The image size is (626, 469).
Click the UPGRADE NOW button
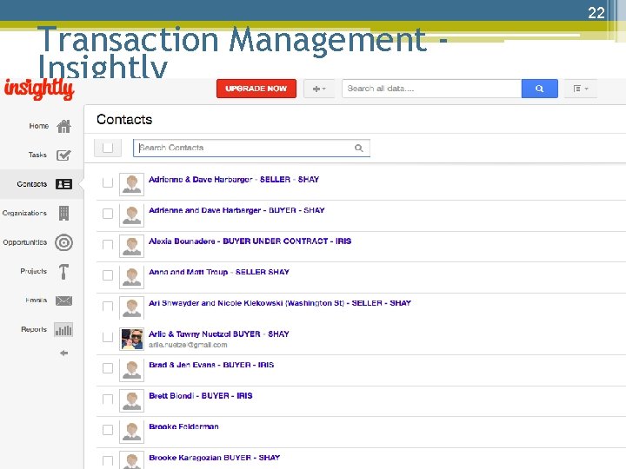(256, 89)
